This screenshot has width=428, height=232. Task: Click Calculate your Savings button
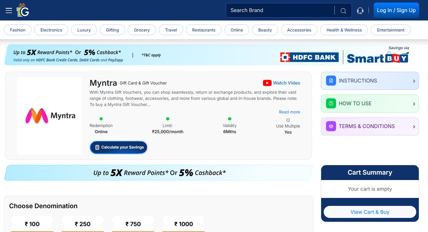point(119,147)
